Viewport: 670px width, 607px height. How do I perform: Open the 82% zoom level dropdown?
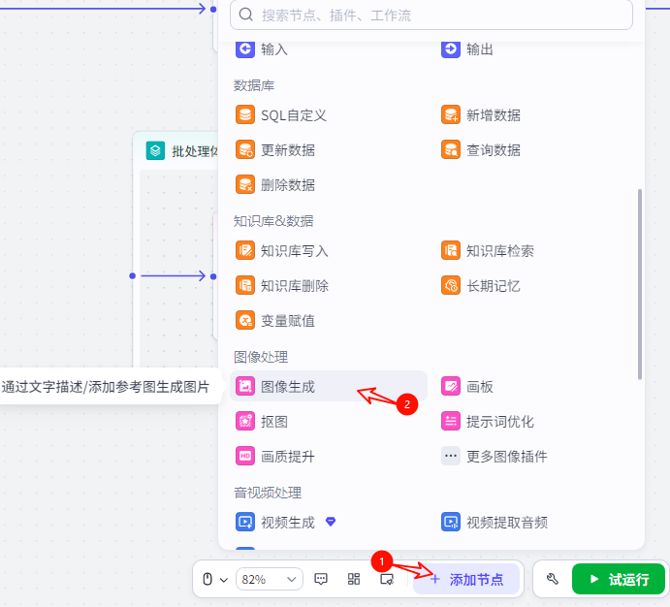[x=270, y=579]
